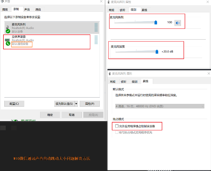
Task: Open 侦听 tab in lower properties window
Action: 124,81
